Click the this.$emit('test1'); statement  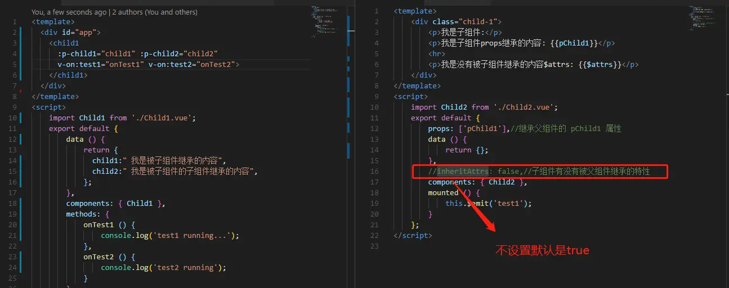coord(489,204)
